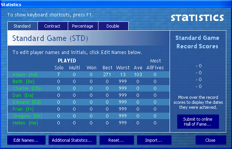Viewport: 232px width, 149px height.
Task: Submit to online Hall of Fame
Action: [198, 122]
